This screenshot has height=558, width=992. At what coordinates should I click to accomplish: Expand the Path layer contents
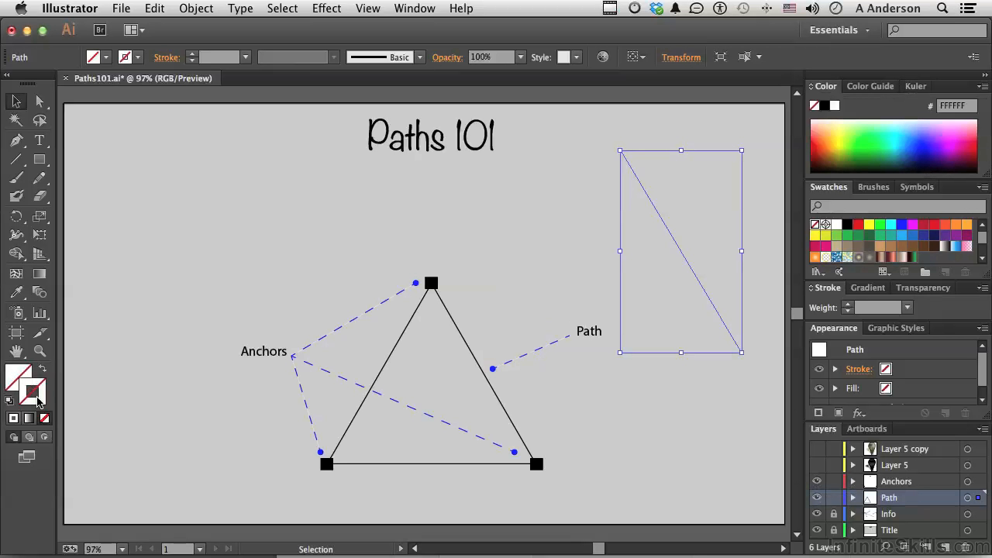pyautogui.click(x=853, y=498)
